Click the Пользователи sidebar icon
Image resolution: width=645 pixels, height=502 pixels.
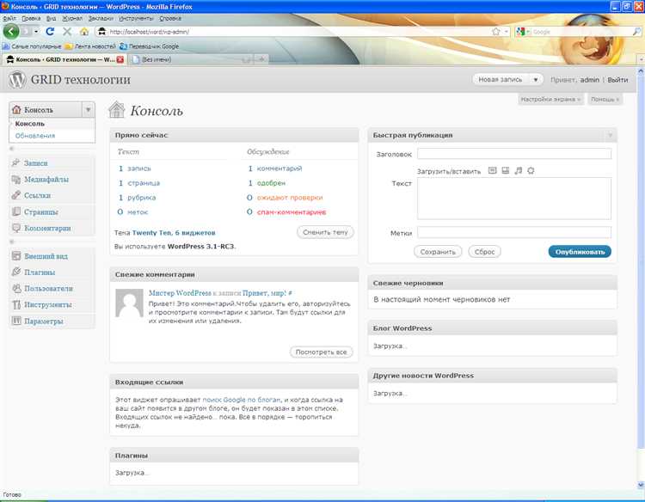pyautogui.click(x=16, y=288)
